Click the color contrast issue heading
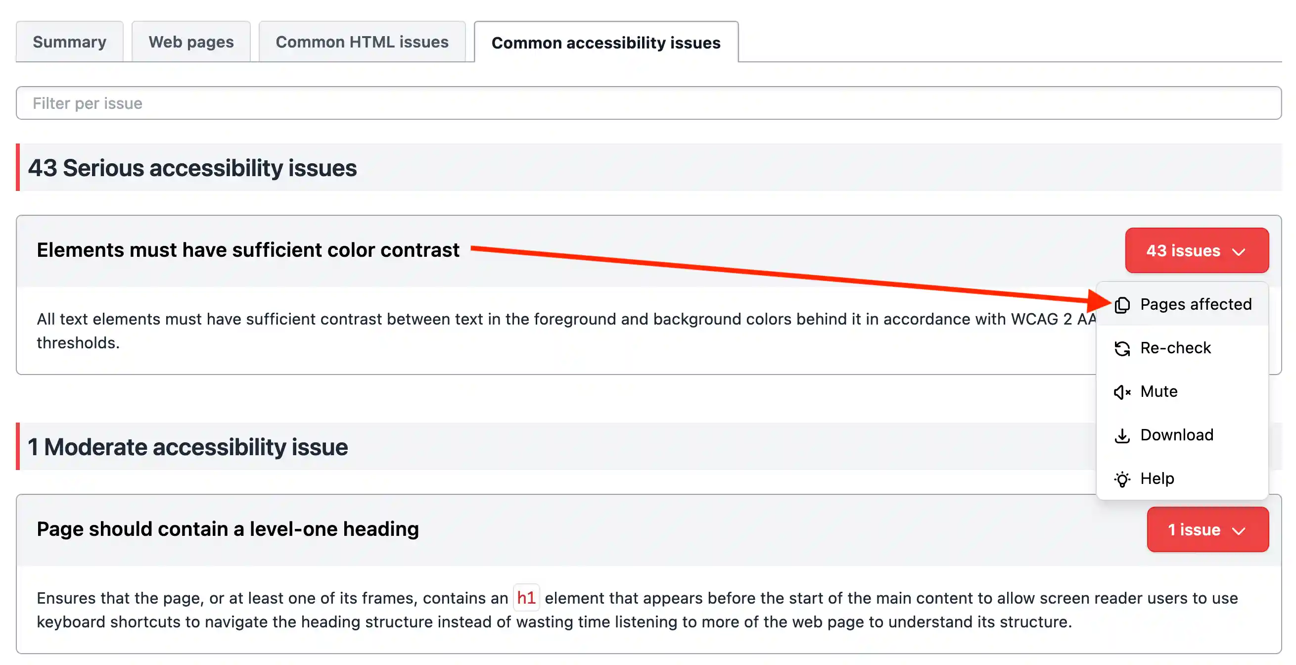 (248, 250)
